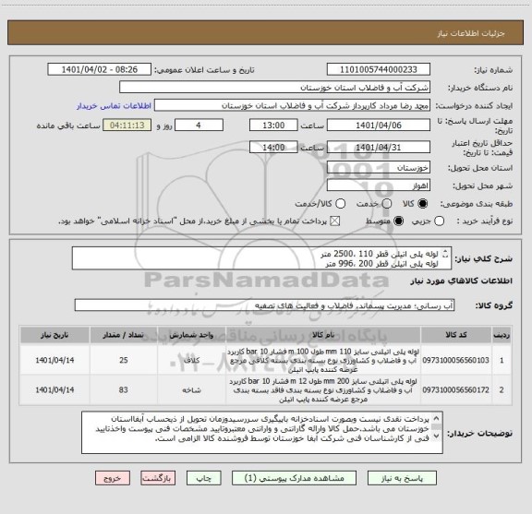Click the اطلاعات کالاهای مورد نیاز heading

pos(462,281)
